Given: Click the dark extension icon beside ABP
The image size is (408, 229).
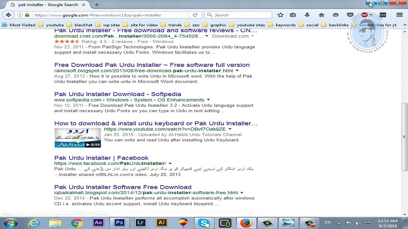Looking at the screenshot, I should (x=383, y=15).
